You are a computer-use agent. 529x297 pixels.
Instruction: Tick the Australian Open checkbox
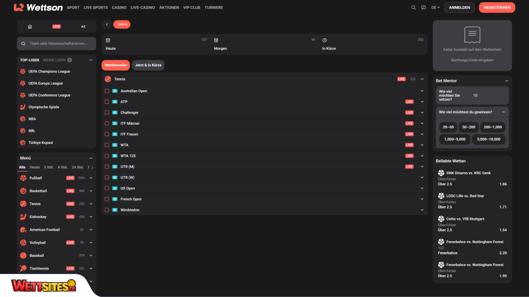107,91
